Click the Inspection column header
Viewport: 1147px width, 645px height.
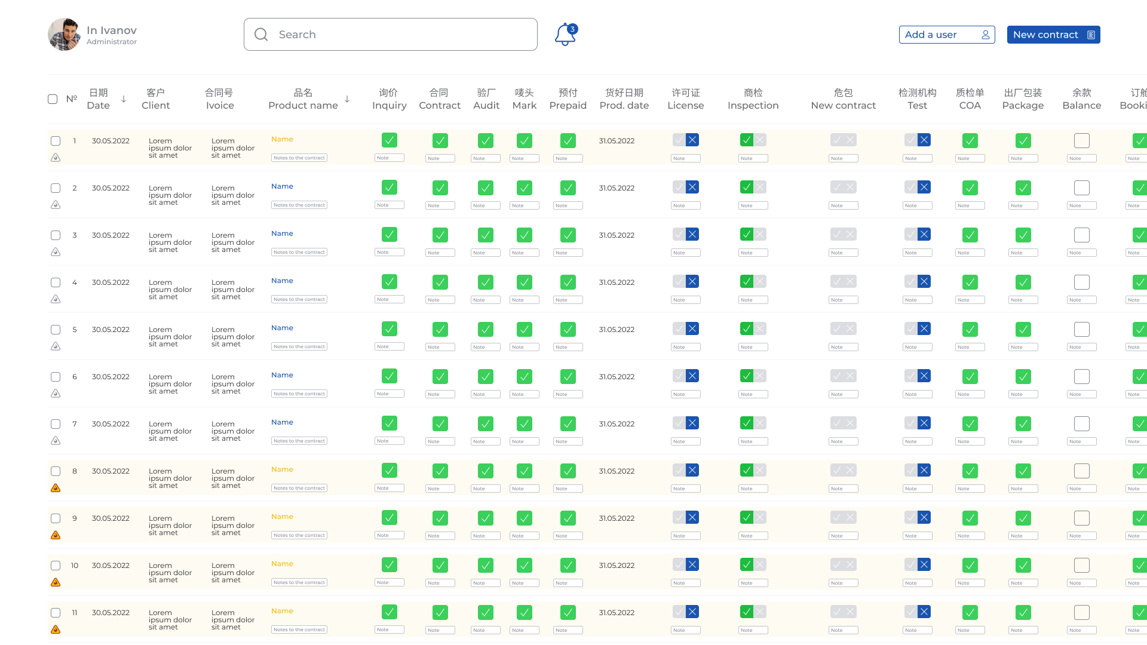click(753, 99)
